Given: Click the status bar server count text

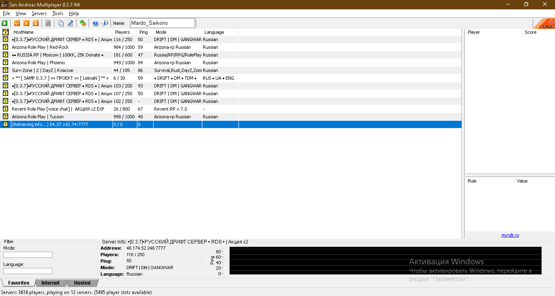Looking at the screenshot, I should 76,292.
